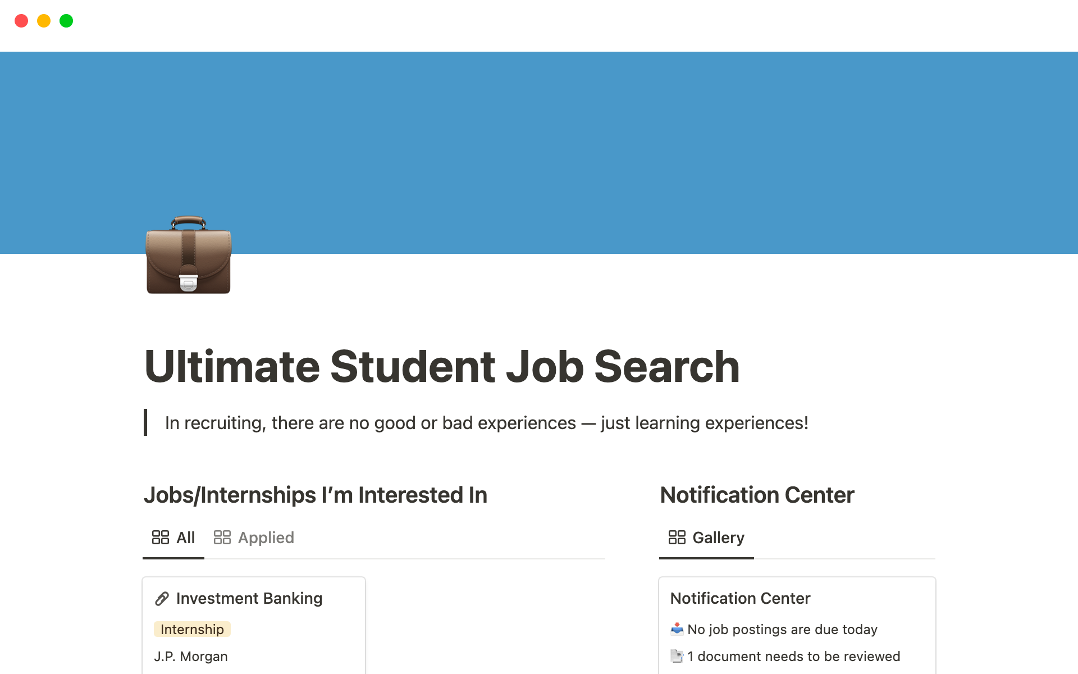Image resolution: width=1078 pixels, height=674 pixels.
Task: Click the J.P. Morgan company text
Action: (x=191, y=657)
